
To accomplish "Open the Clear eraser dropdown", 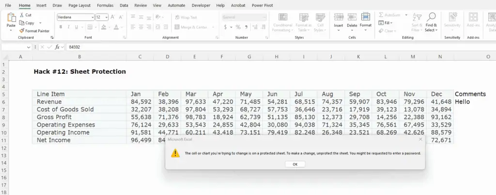I will (x=387, y=31).
